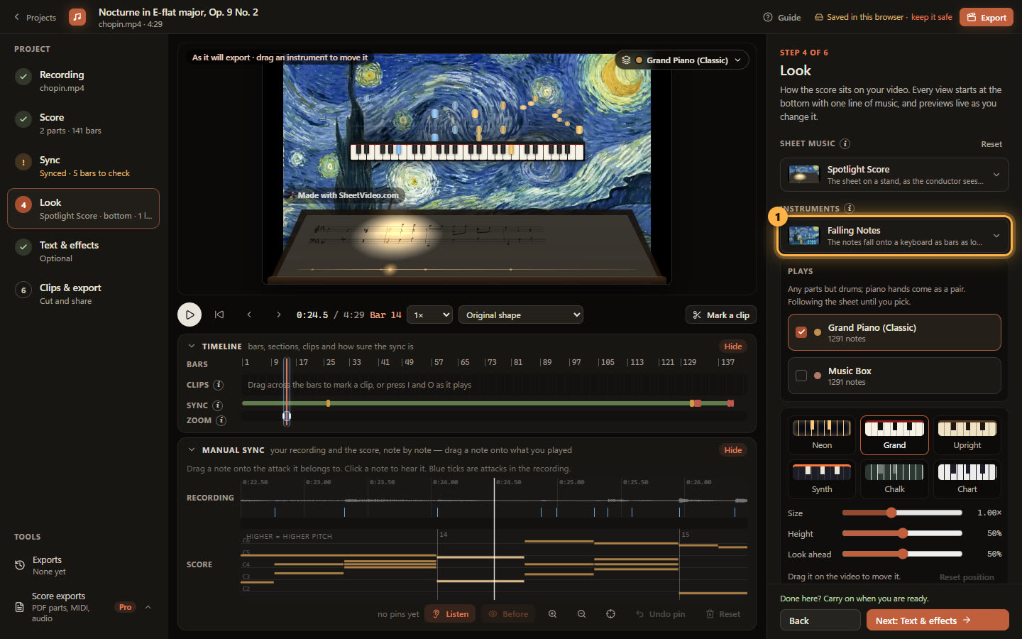Viewport: 1022px width, 639px height.
Task: Click the Height slider
Action: pos(902,533)
